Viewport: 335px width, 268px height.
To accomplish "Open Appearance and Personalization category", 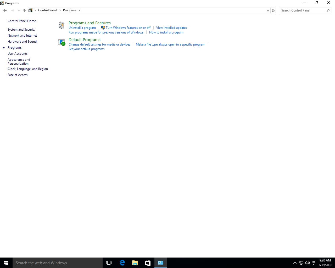I will (19, 62).
